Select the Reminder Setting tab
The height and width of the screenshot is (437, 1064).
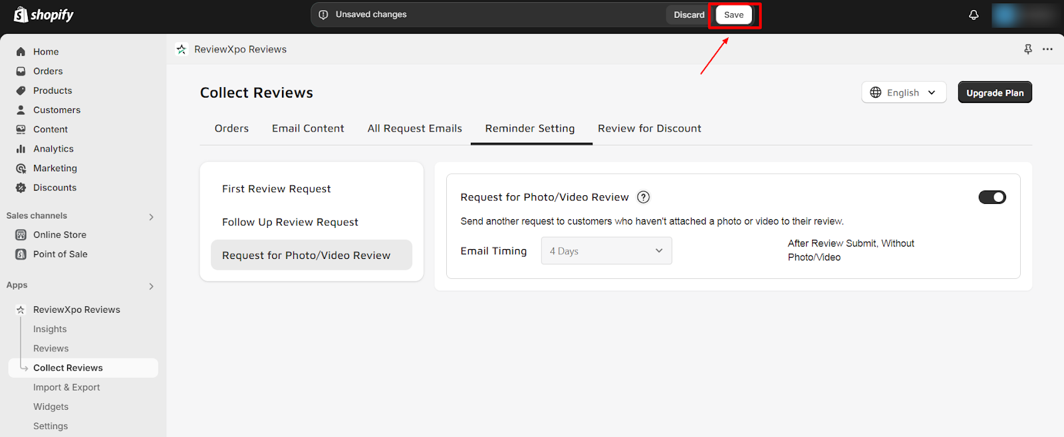tap(530, 128)
